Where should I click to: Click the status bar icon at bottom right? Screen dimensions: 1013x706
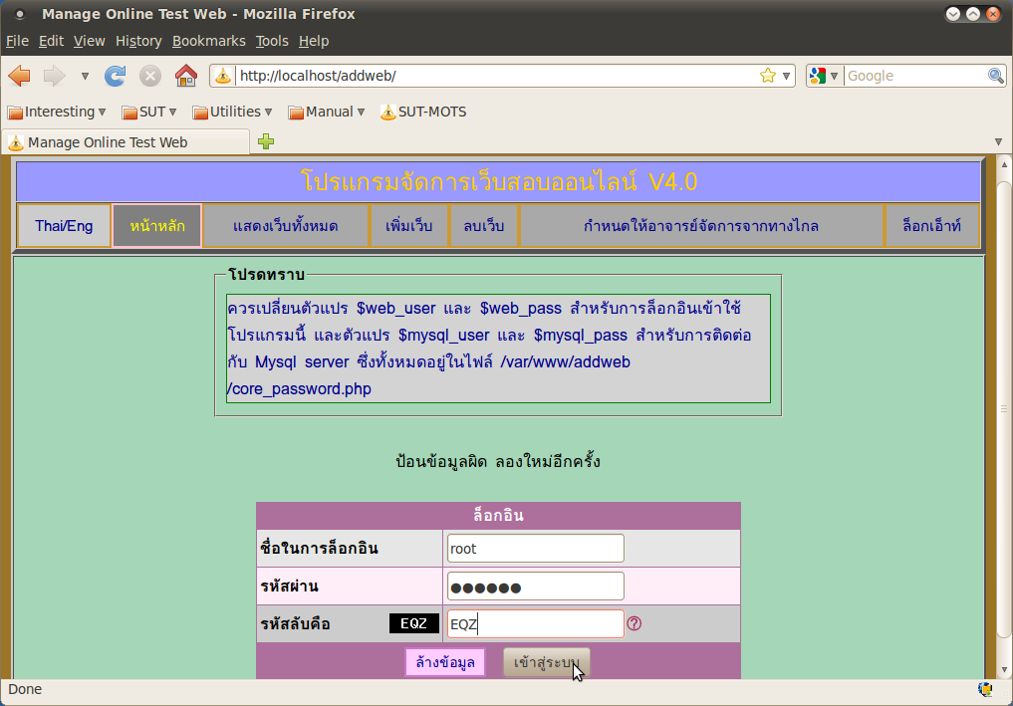[985, 689]
